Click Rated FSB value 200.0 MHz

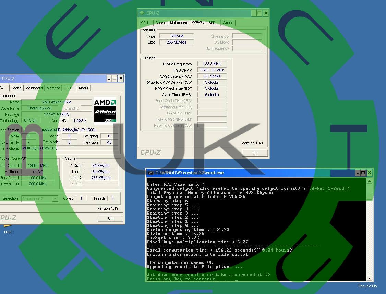(x=38, y=184)
